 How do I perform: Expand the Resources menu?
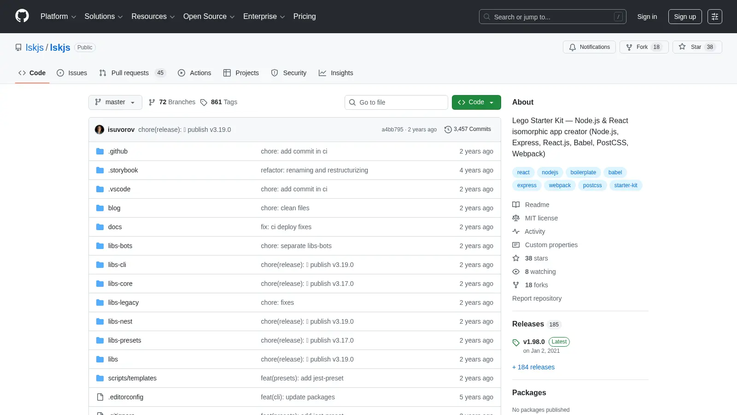153,17
